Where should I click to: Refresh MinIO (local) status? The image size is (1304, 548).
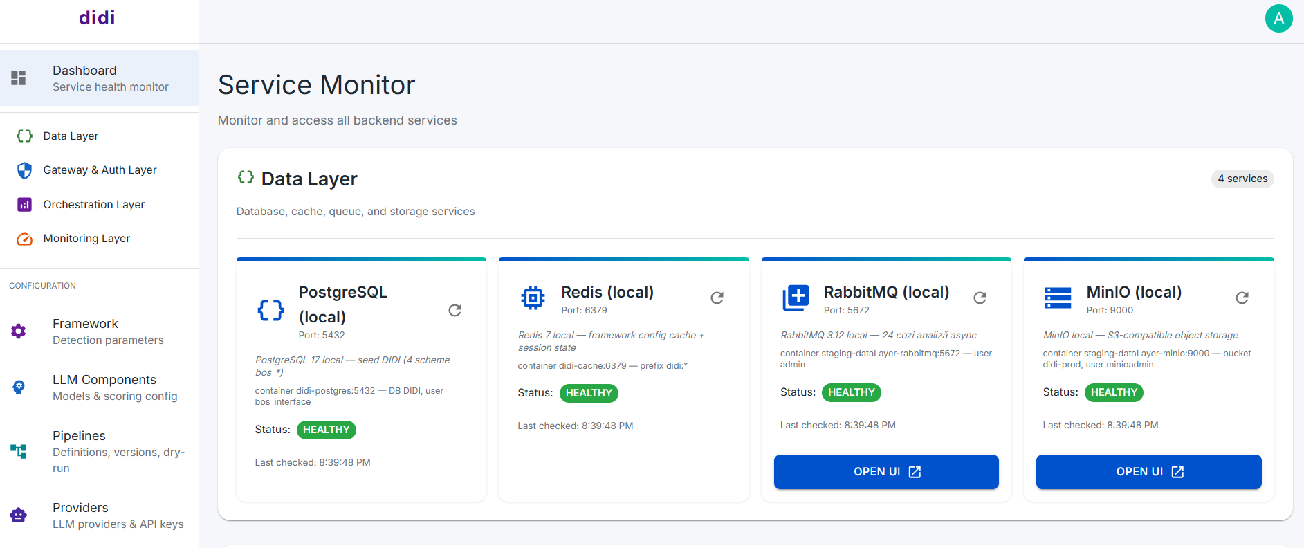tap(1242, 298)
